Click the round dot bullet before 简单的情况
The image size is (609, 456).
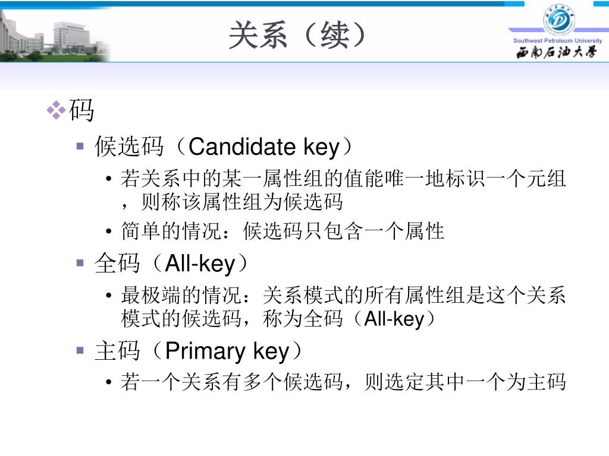(x=109, y=232)
